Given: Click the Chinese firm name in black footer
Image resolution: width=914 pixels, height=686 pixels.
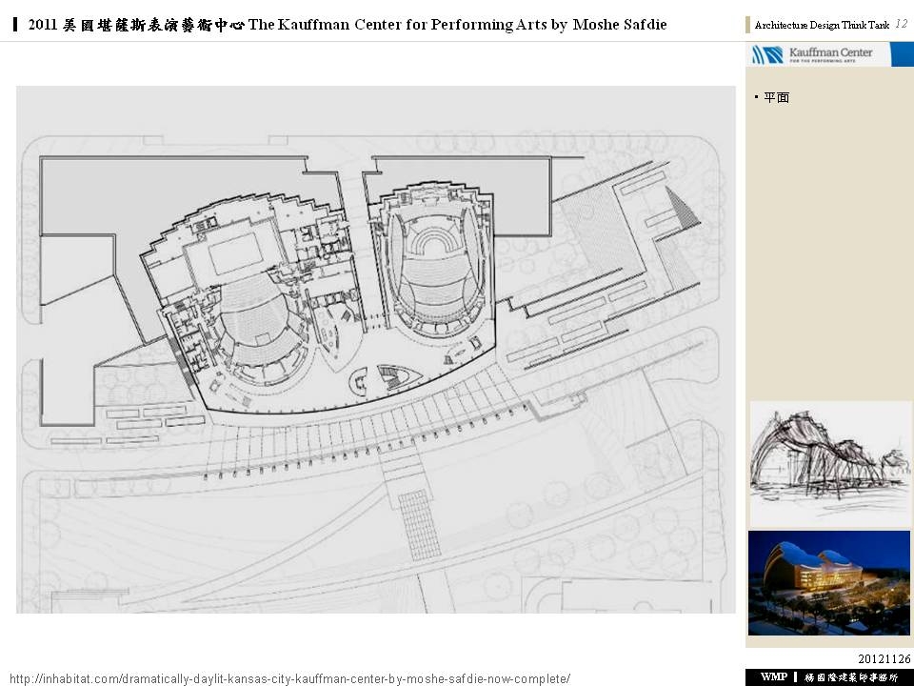Looking at the screenshot, I should pos(850,676).
